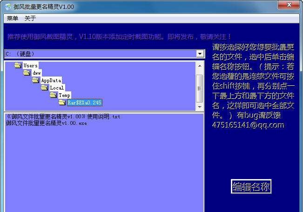This screenshot has width=303, height=212.
Task: Click the Rar$EXa0.245 folder icon
Action: [x=62, y=102]
